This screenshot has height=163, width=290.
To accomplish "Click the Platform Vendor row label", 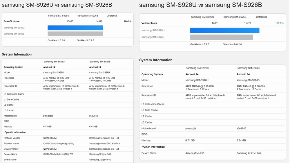I will [12, 138].
